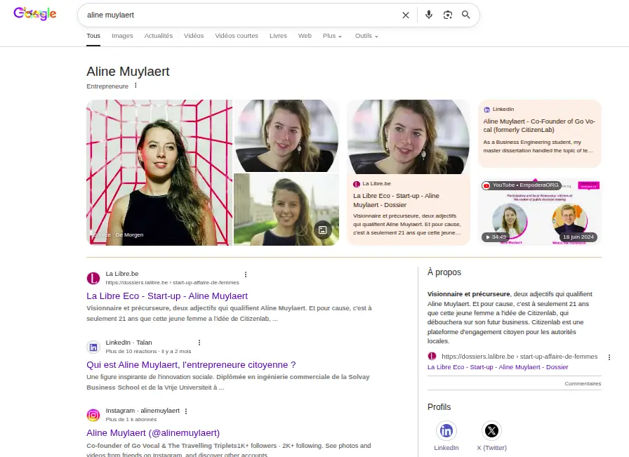Open the Outils dropdown
Image resolution: width=629 pixels, height=457 pixels.
click(365, 36)
